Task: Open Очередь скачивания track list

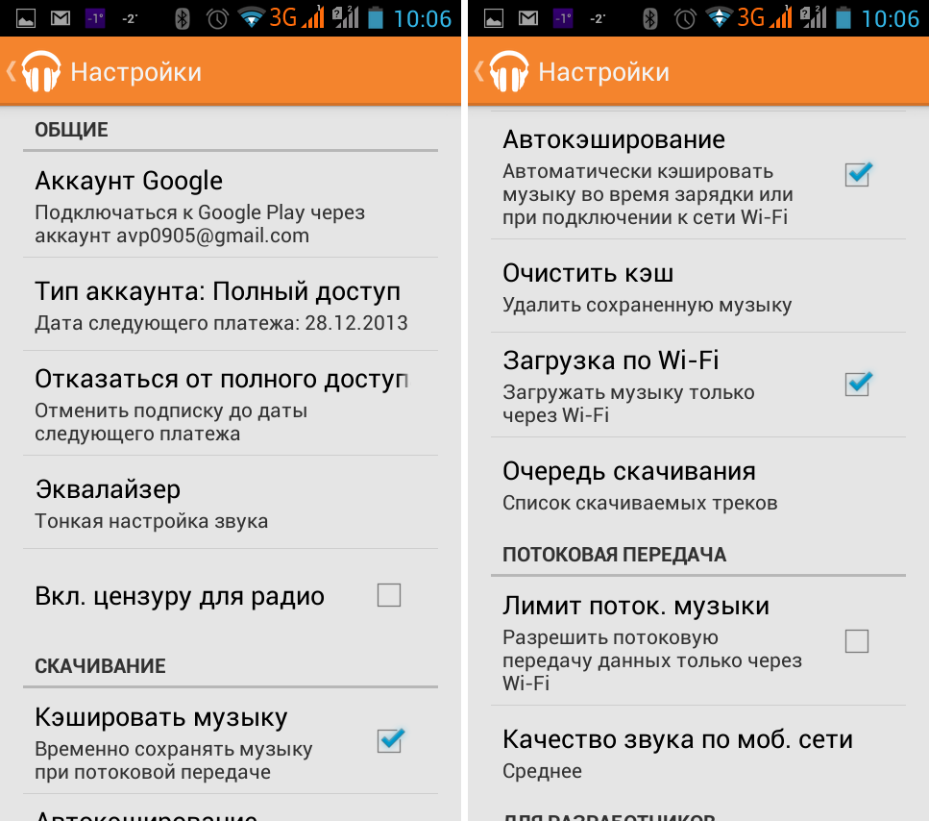Action: coord(697,485)
